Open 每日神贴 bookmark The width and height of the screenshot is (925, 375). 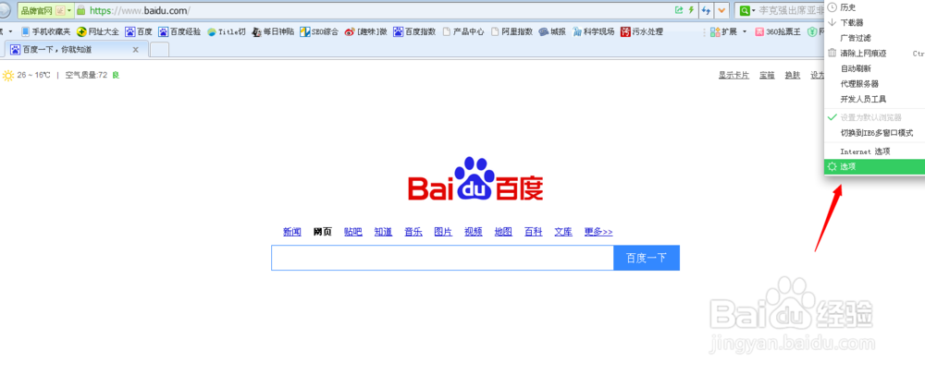click(273, 31)
